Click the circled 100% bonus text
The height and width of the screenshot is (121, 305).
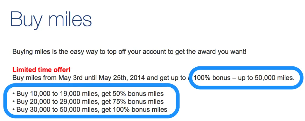point(212,78)
